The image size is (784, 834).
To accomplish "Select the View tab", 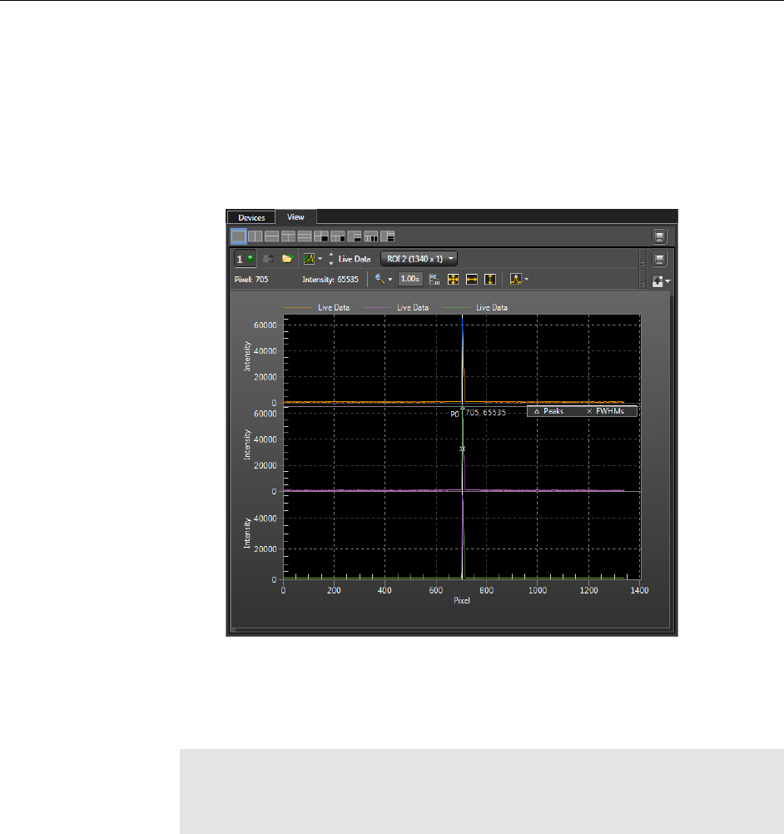I will pos(296,217).
